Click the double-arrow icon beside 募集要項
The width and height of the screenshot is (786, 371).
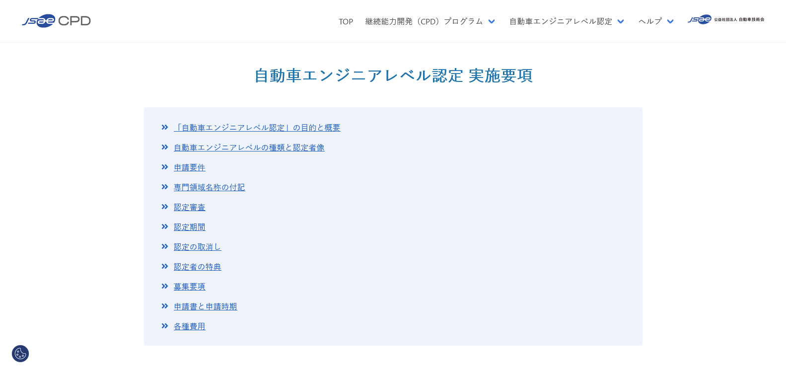(x=165, y=287)
